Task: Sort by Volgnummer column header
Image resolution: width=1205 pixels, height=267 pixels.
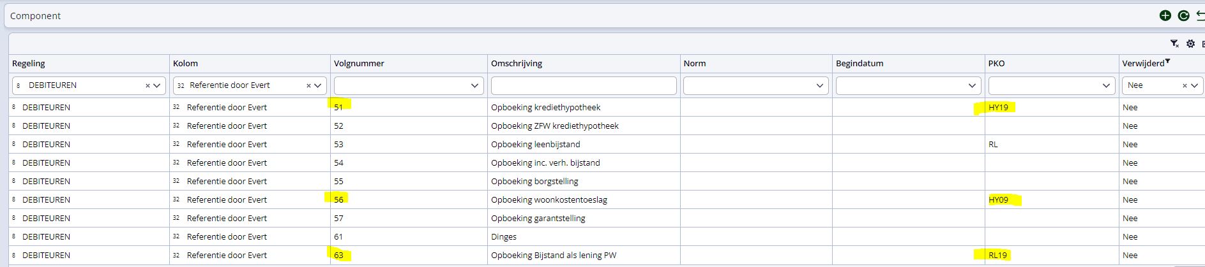Action: 359,63
